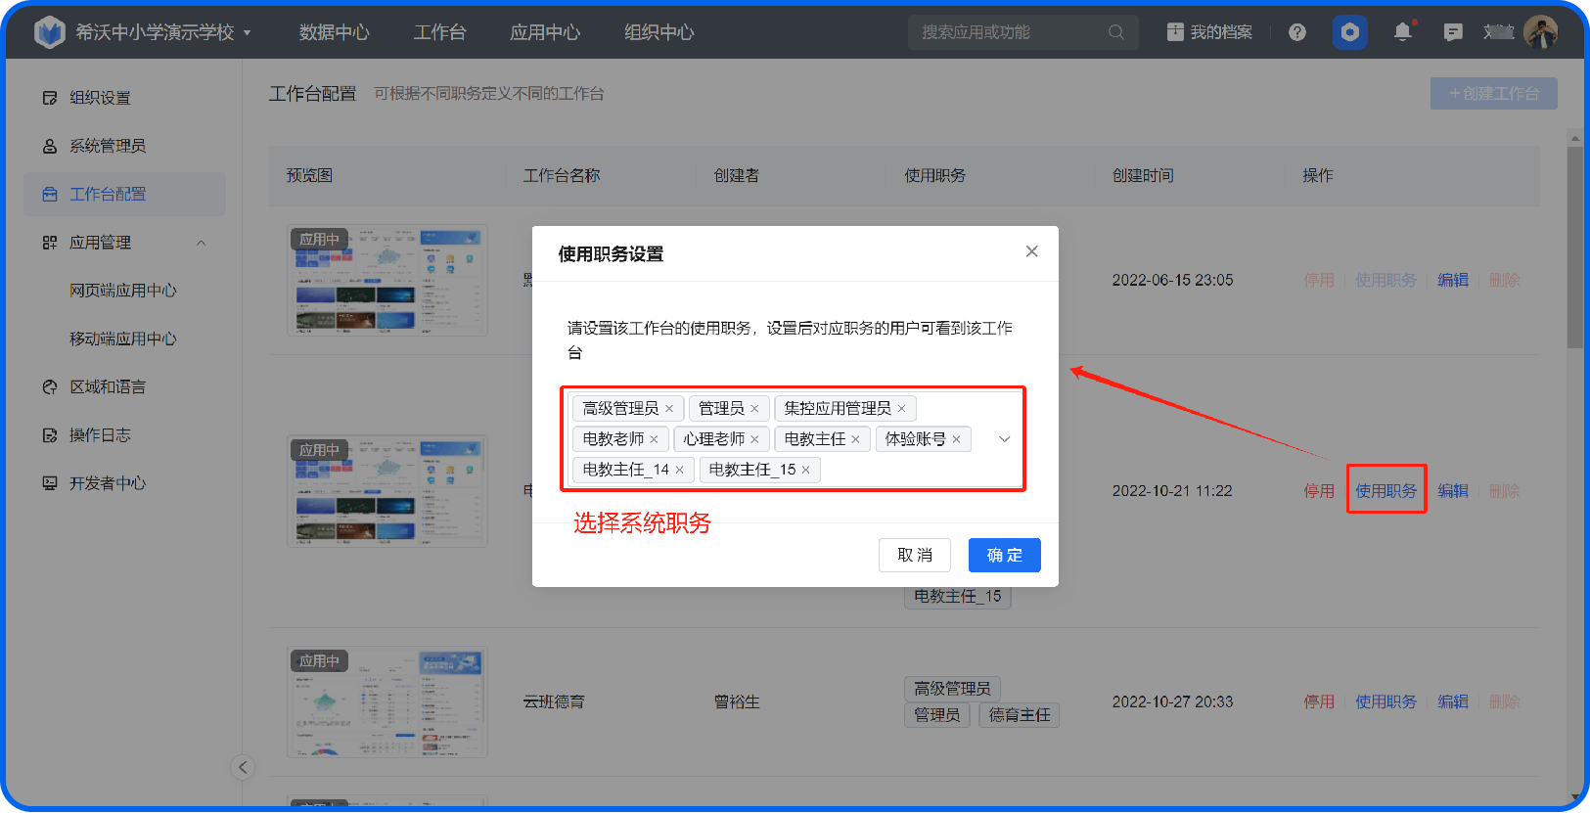Click 停用 for the 2022-10-21 row
1590x813 pixels.
tap(1319, 490)
